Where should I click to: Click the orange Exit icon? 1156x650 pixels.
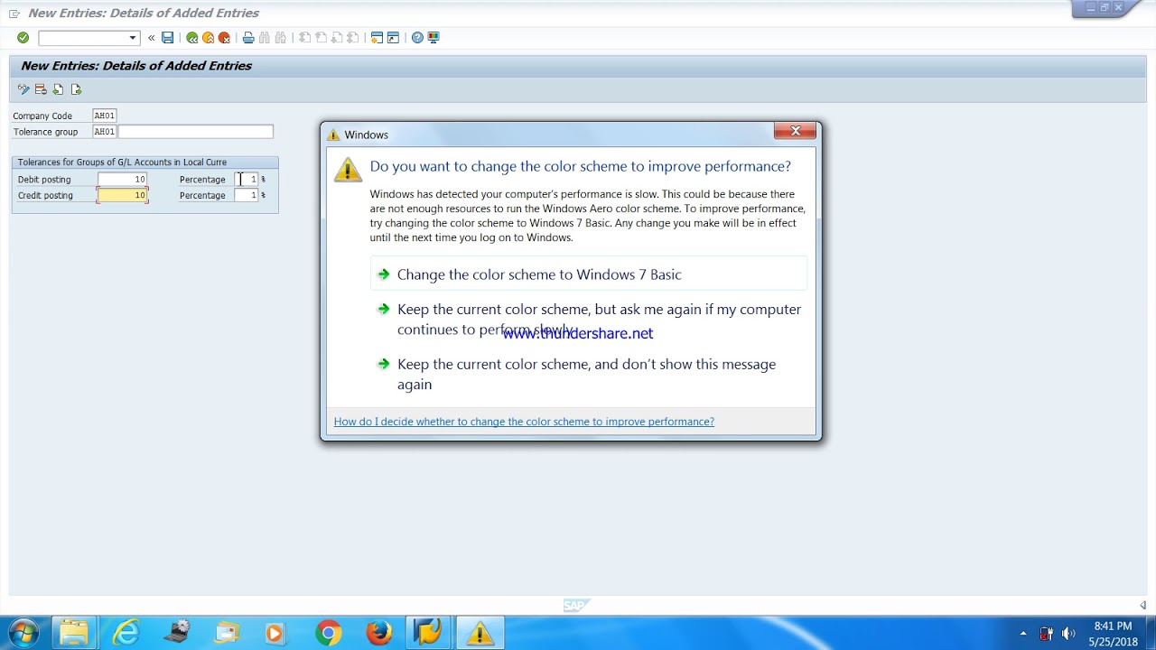[208, 38]
